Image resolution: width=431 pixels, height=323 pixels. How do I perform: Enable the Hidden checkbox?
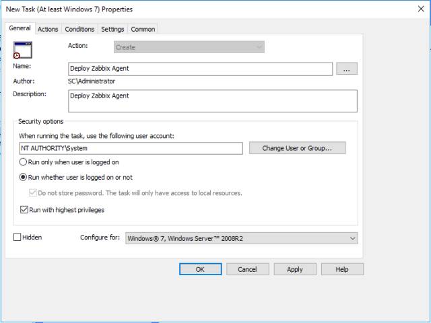click(x=18, y=238)
